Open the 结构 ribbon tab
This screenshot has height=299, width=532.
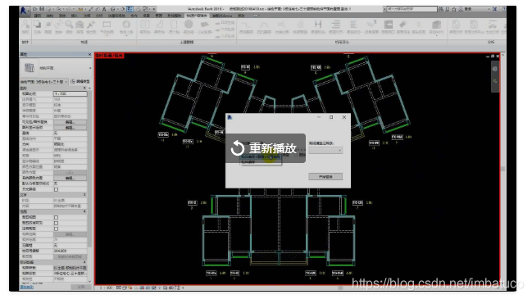50,16
